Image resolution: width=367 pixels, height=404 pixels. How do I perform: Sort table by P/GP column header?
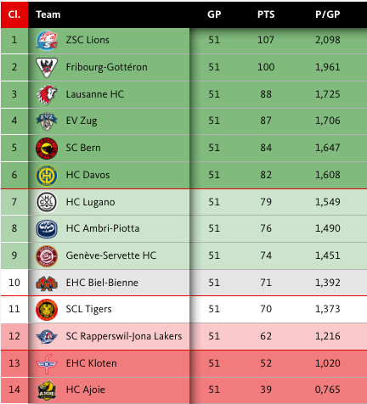pos(328,14)
